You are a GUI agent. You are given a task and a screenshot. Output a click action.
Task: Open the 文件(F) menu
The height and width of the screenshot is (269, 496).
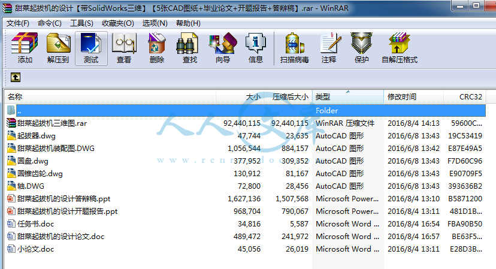[x=18, y=23]
